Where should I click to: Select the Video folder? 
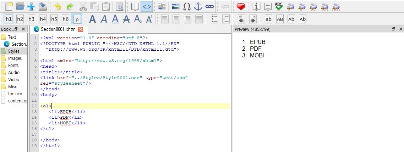(13, 79)
